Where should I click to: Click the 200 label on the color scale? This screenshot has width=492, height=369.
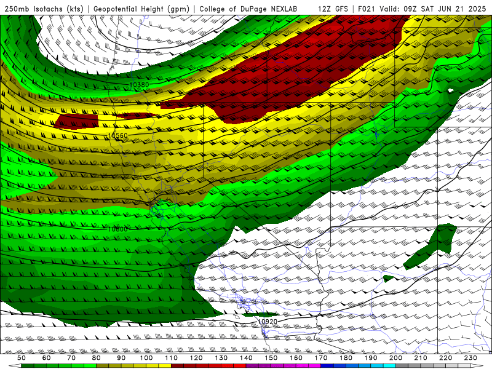395,358
